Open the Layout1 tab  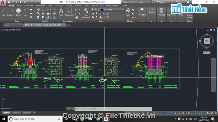16,113
